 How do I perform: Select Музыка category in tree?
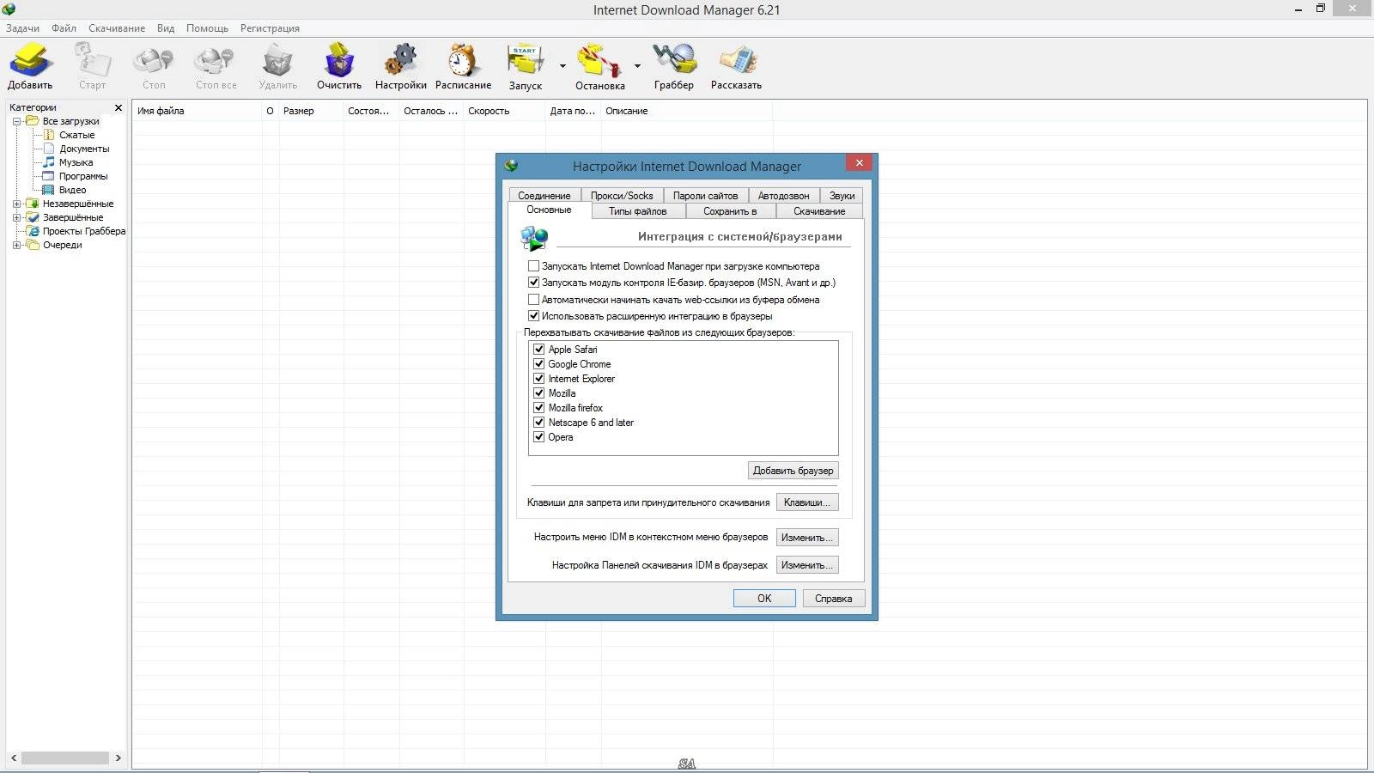76,162
